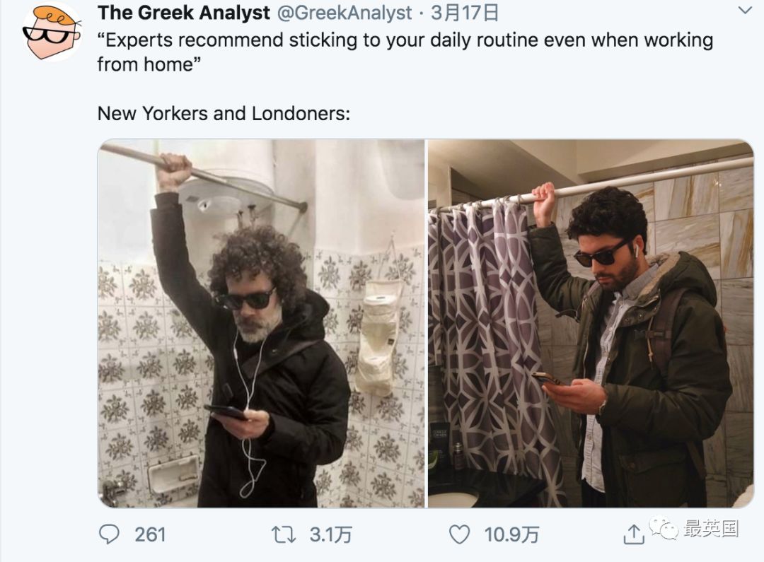View the 3.1万 retweet count
This screenshot has width=764, height=562.
(x=330, y=534)
